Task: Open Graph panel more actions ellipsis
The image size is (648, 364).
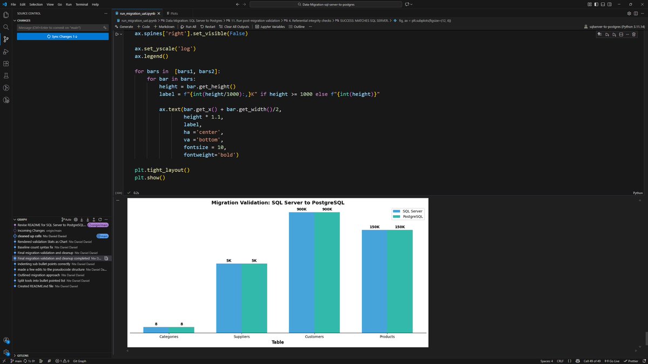Action: click(x=106, y=219)
